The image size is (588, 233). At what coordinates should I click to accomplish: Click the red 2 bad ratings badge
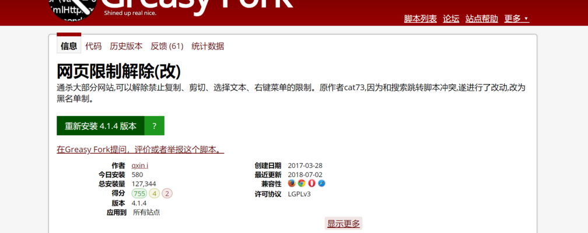[x=167, y=193]
